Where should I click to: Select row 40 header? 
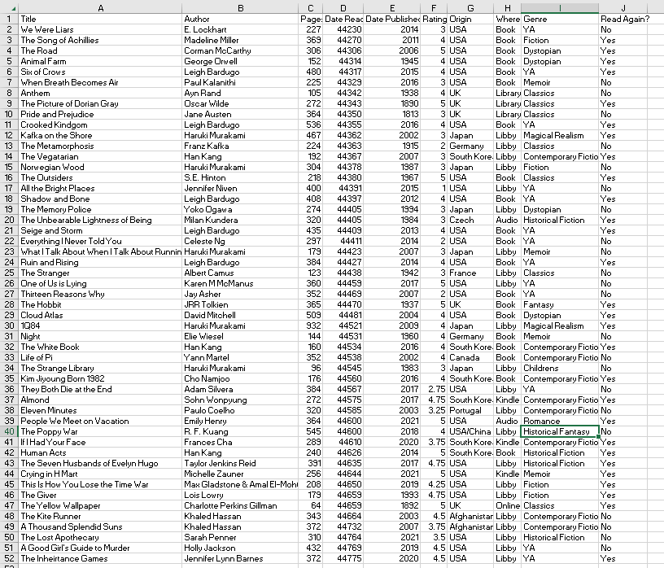[x=7, y=431]
